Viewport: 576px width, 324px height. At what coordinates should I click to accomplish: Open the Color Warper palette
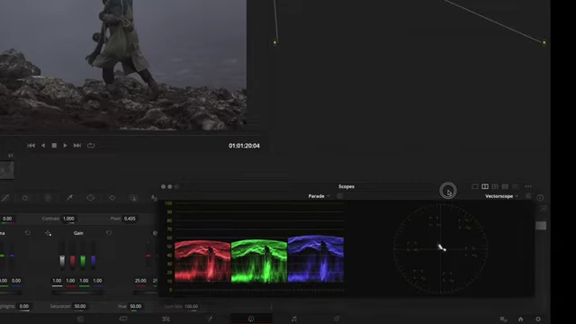(x=48, y=198)
